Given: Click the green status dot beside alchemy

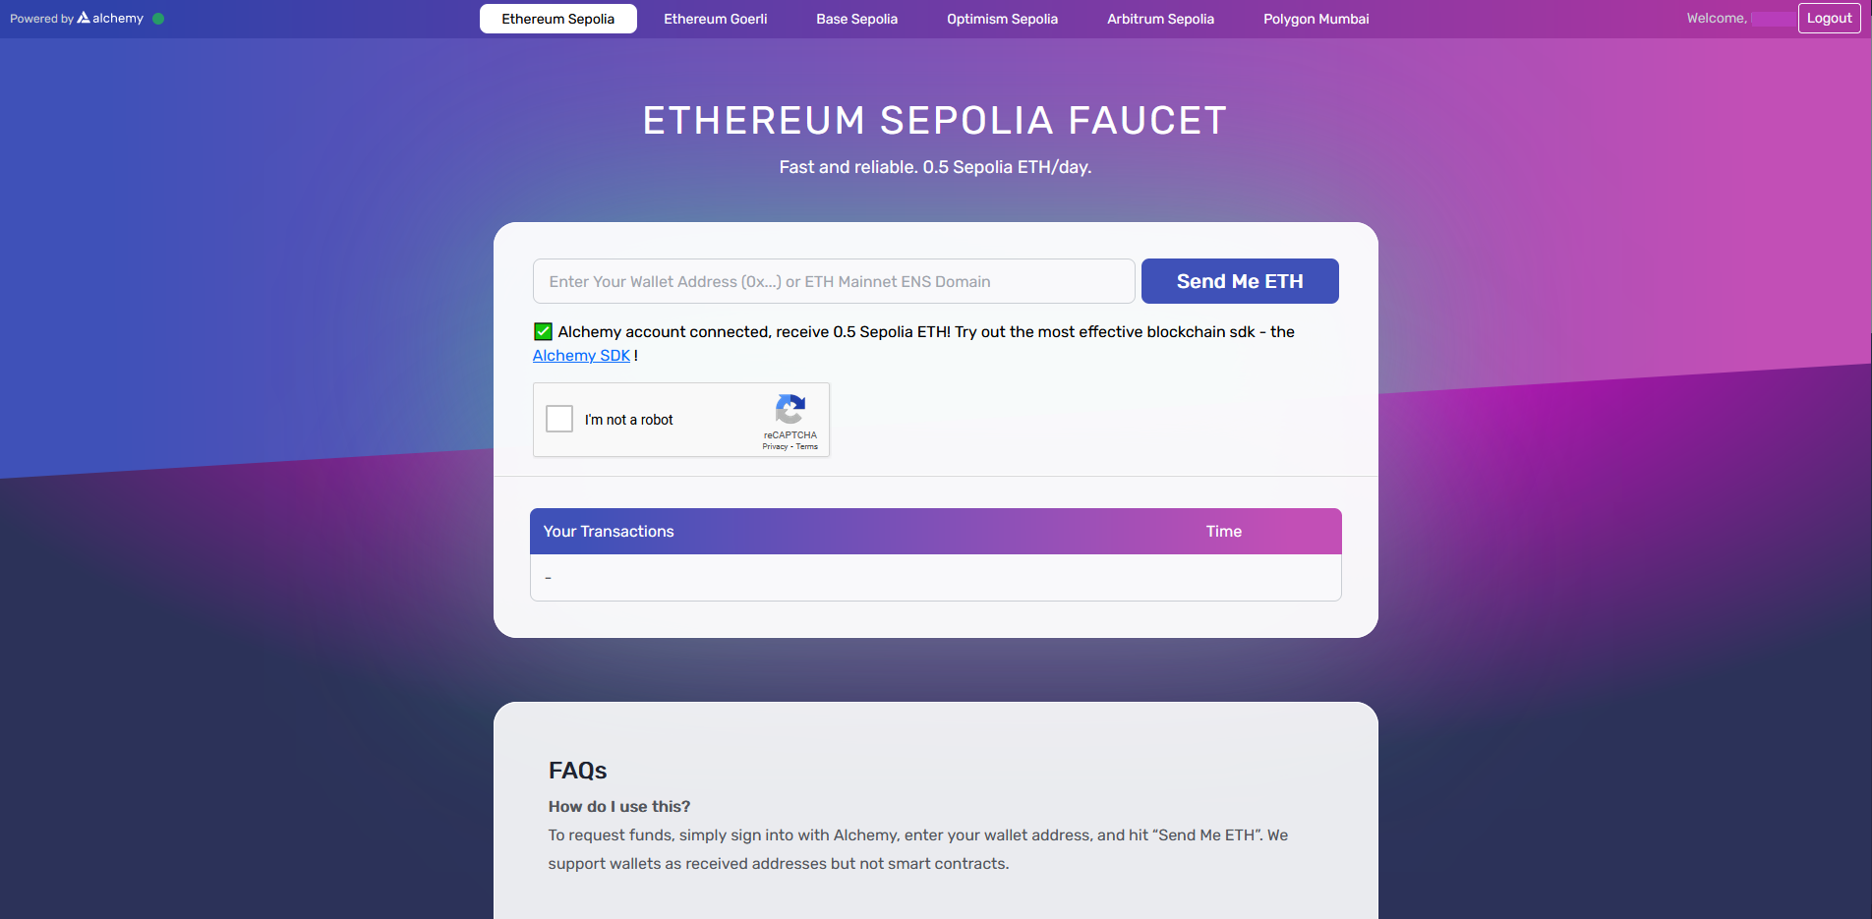Looking at the screenshot, I should pos(158,19).
